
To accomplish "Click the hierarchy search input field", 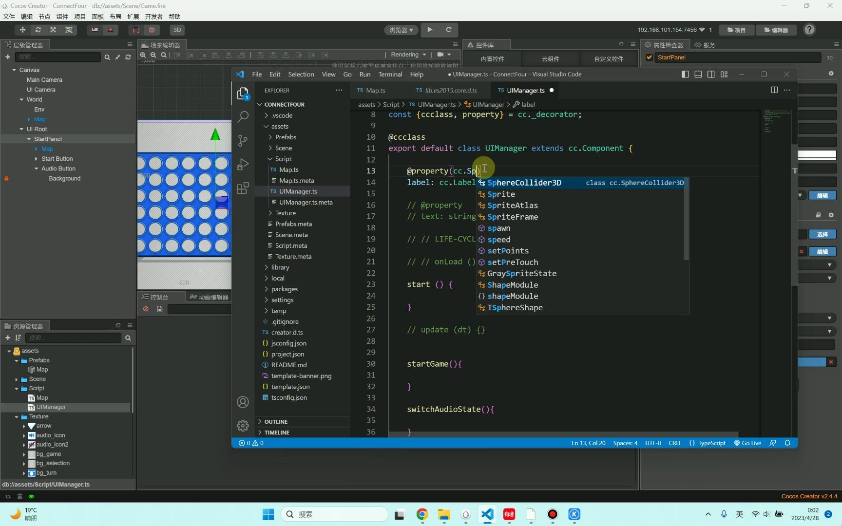I will 57,57.
